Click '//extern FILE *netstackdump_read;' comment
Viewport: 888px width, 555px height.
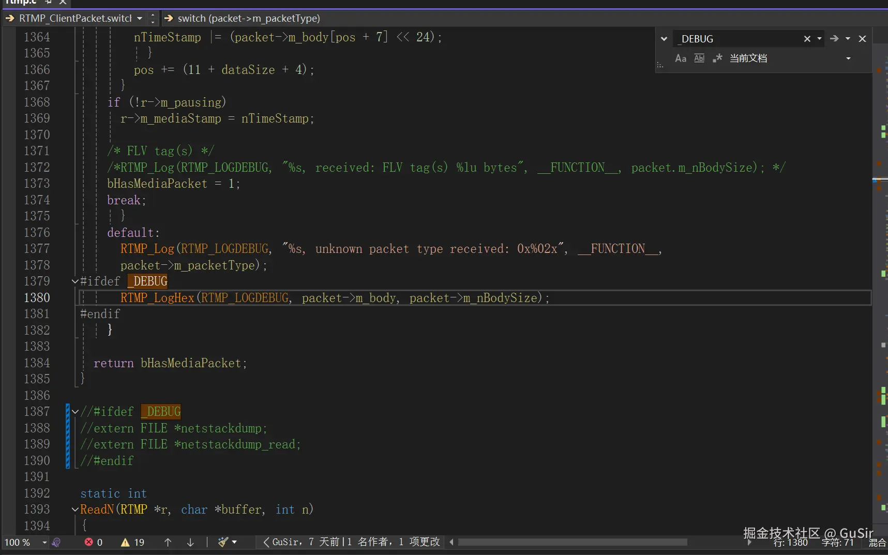(x=190, y=444)
